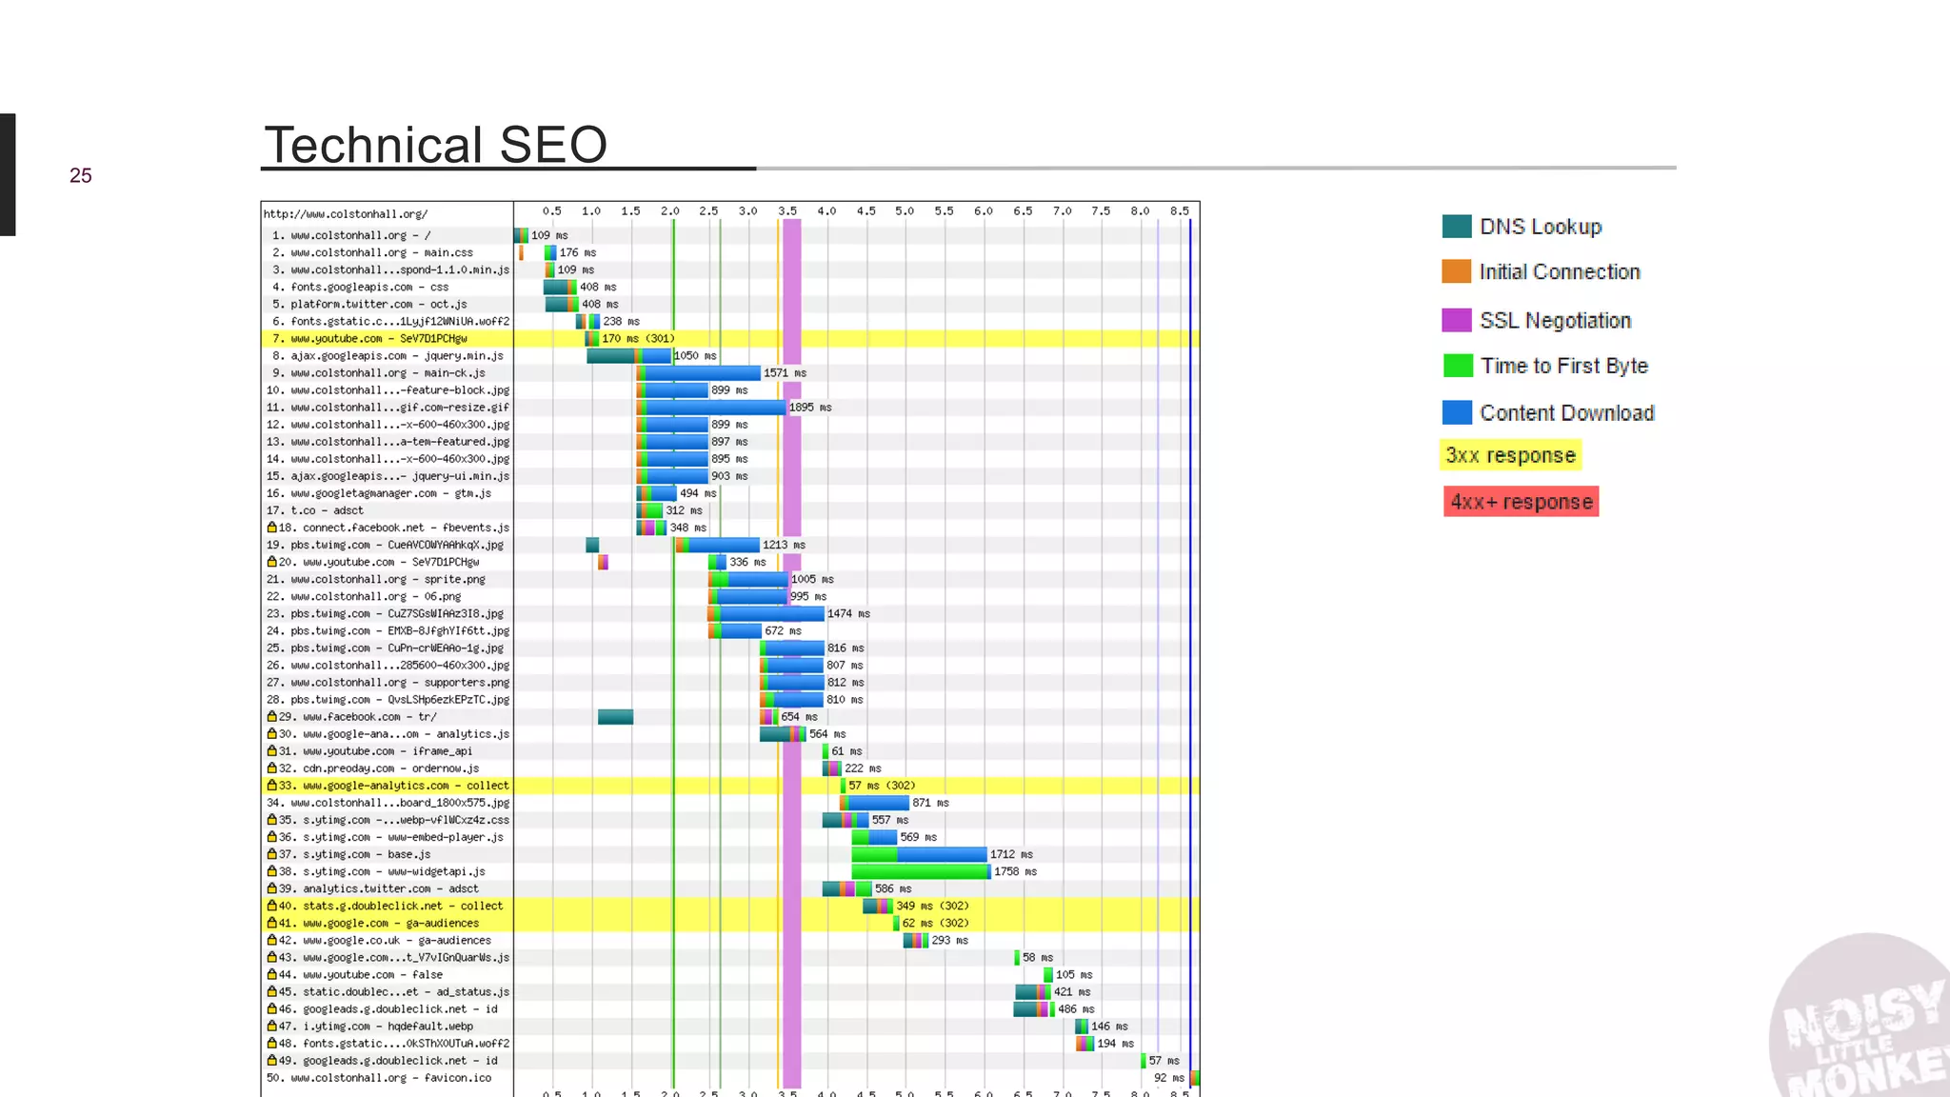Click the SSL Negotiation purple legend swatch
1950x1097 pixels.
(1456, 320)
